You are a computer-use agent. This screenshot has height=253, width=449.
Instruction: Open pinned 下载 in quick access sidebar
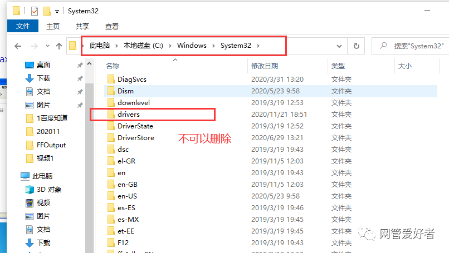click(x=43, y=78)
